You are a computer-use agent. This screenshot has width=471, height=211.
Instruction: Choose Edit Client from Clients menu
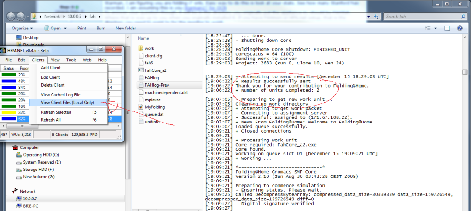pyautogui.click(x=68, y=77)
